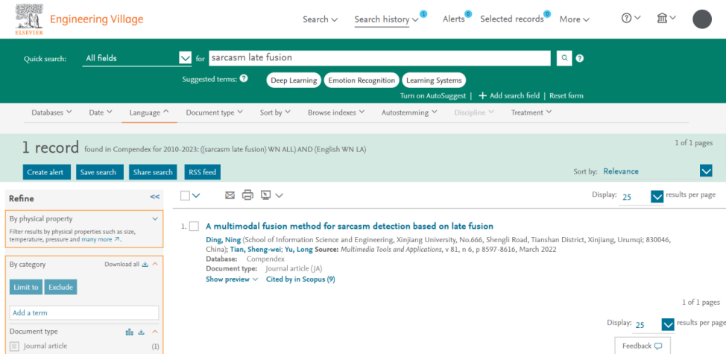Viewport: 726px width, 354px height.
Task: Click the RSS feed button
Action: pyautogui.click(x=202, y=172)
